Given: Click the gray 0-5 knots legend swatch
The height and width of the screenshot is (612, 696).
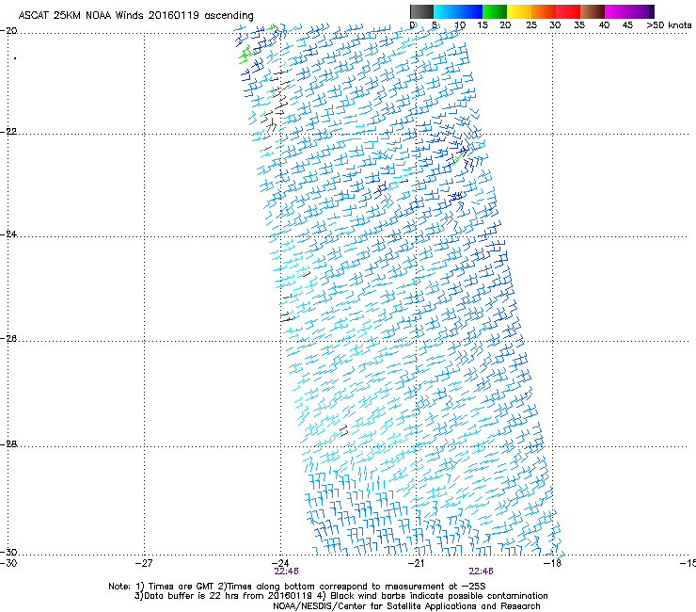Looking at the screenshot, I should coord(421,11).
